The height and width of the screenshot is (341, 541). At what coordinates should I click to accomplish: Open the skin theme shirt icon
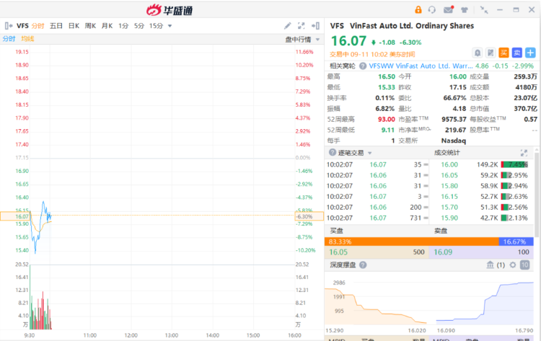(x=465, y=9)
